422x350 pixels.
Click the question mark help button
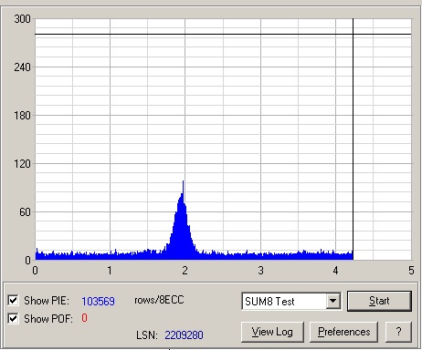[x=398, y=332]
